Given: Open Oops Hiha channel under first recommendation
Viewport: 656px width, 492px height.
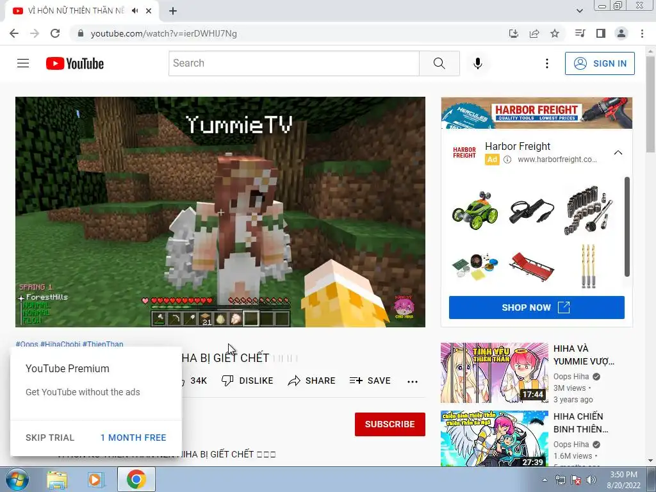Looking at the screenshot, I should [571, 377].
